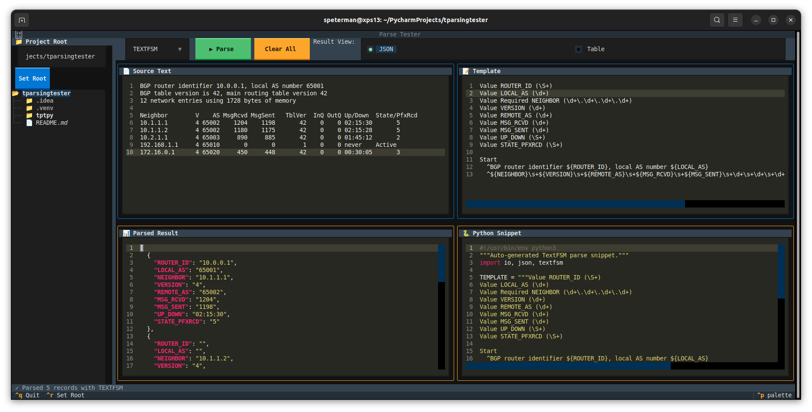Open README.md from the file tree
Viewport: 812px width, 412px height.
(51, 123)
